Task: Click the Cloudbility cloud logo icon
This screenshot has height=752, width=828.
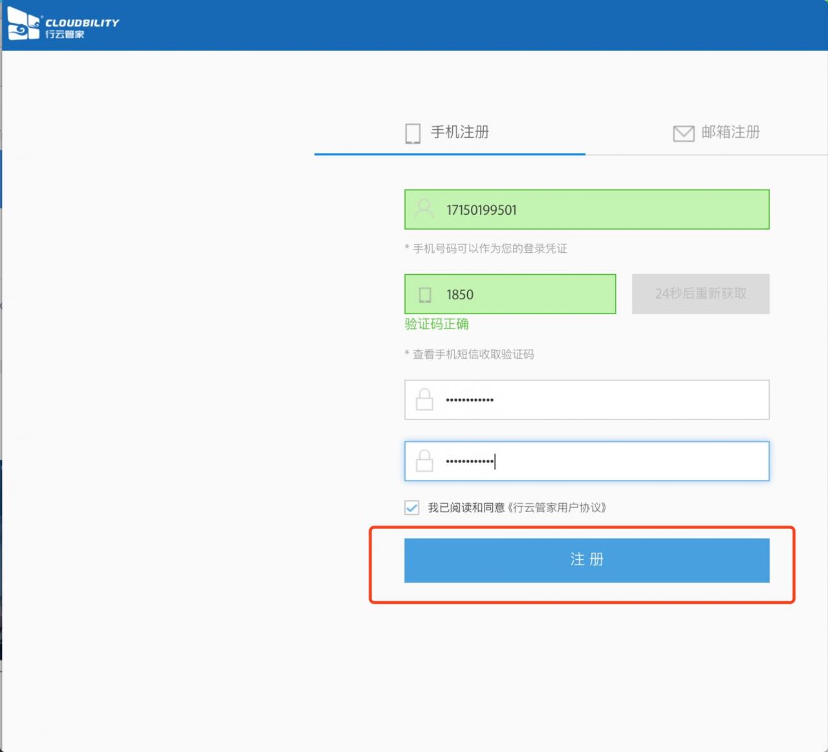Action: [x=23, y=25]
